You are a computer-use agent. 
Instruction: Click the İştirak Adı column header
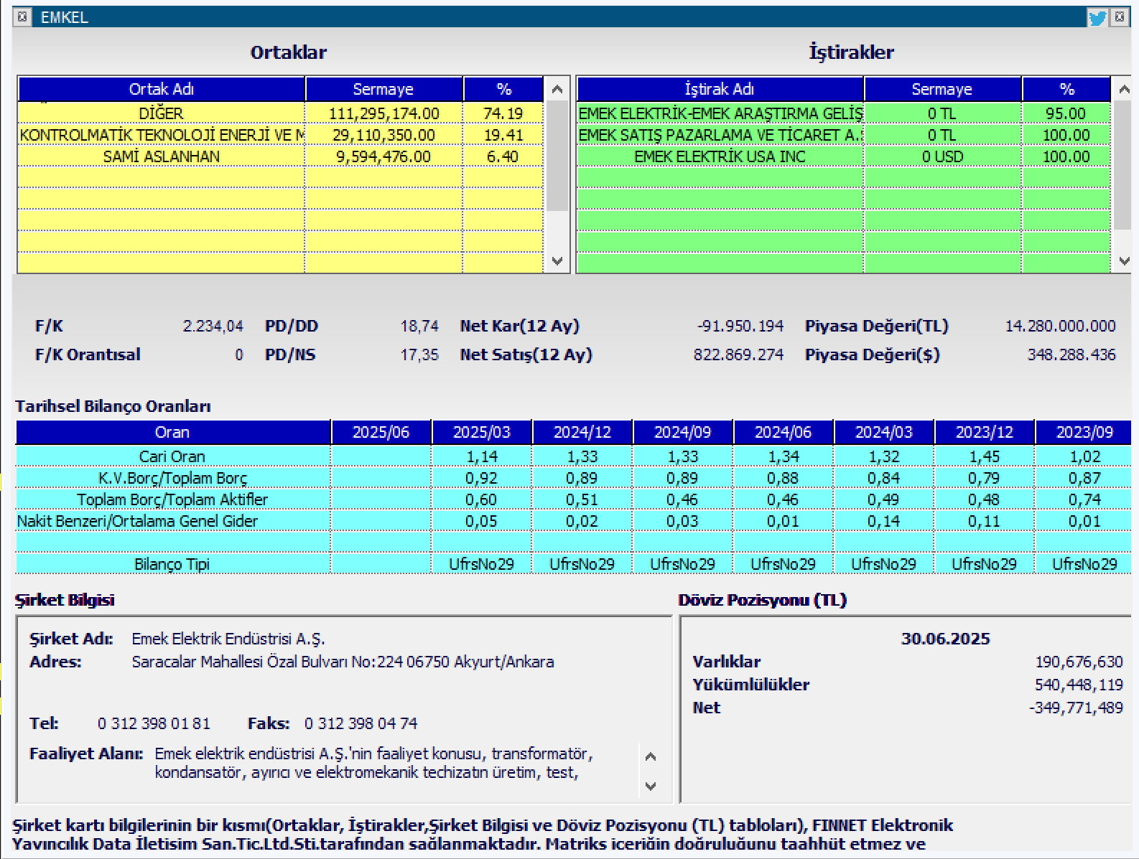[720, 89]
